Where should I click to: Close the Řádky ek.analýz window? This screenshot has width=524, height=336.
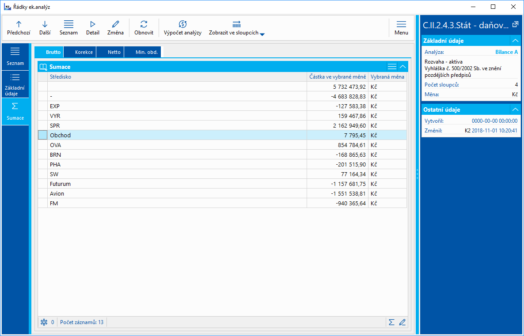(513, 7)
